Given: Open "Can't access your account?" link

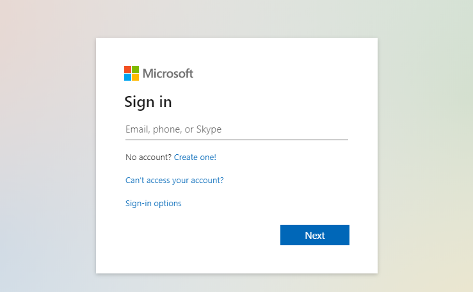Looking at the screenshot, I should point(175,180).
